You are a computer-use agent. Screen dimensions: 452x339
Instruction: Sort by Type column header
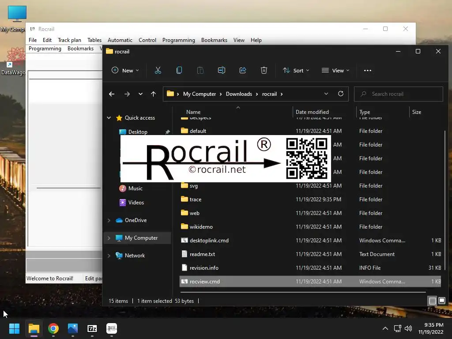coord(365,112)
